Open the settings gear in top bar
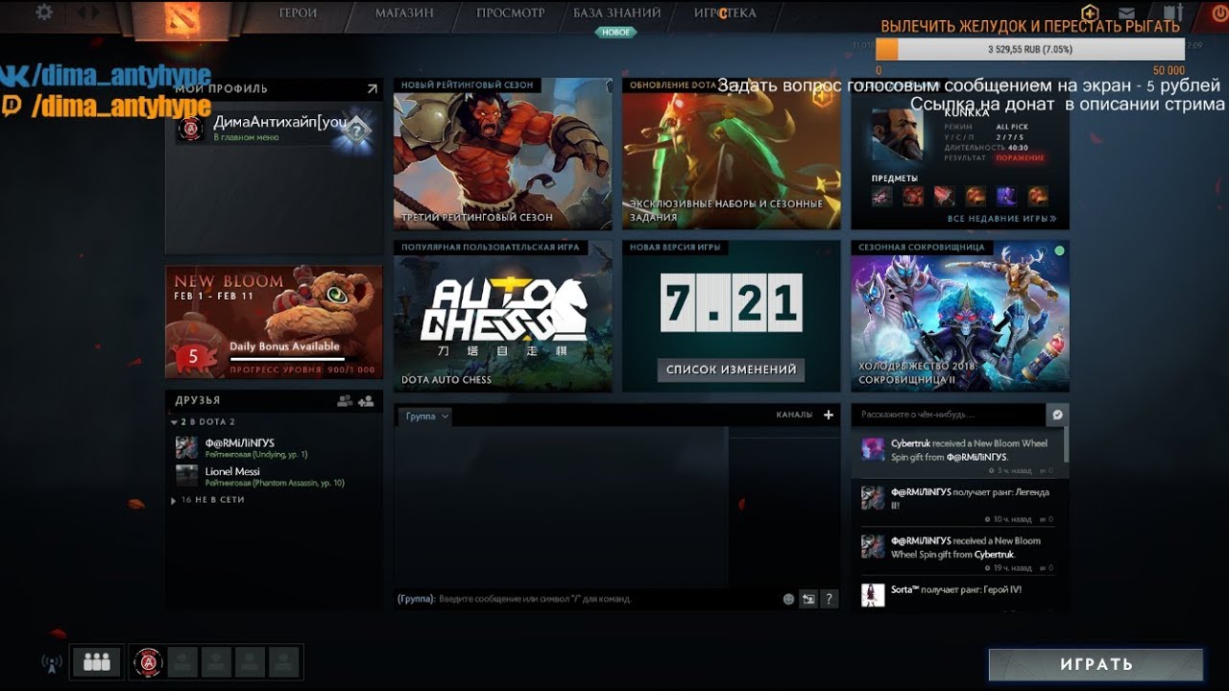1229x691 pixels. [44, 12]
